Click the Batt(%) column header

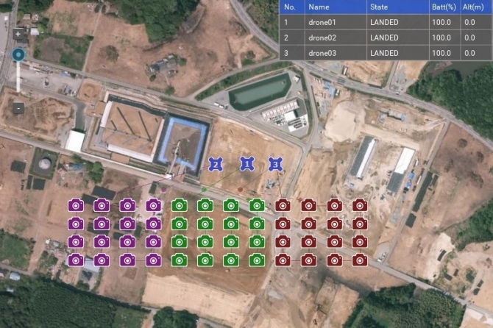coord(444,7)
